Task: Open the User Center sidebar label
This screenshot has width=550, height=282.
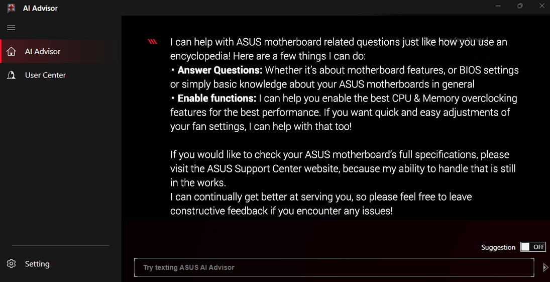Action: click(x=45, y=75)
